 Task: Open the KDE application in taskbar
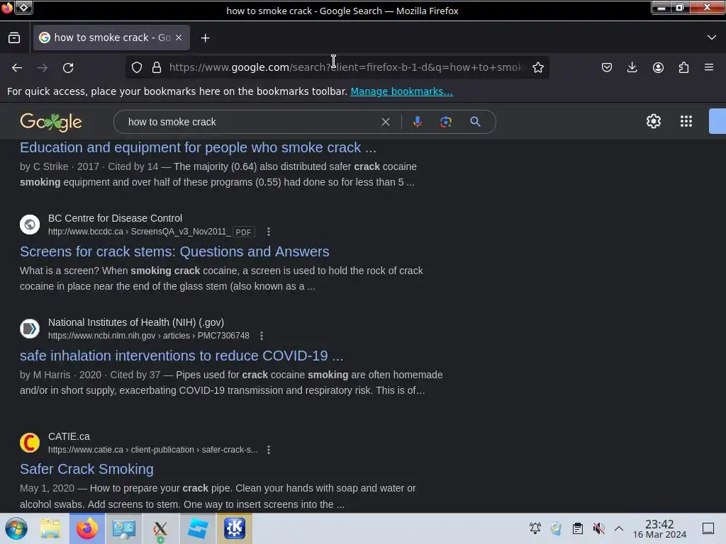235,528
